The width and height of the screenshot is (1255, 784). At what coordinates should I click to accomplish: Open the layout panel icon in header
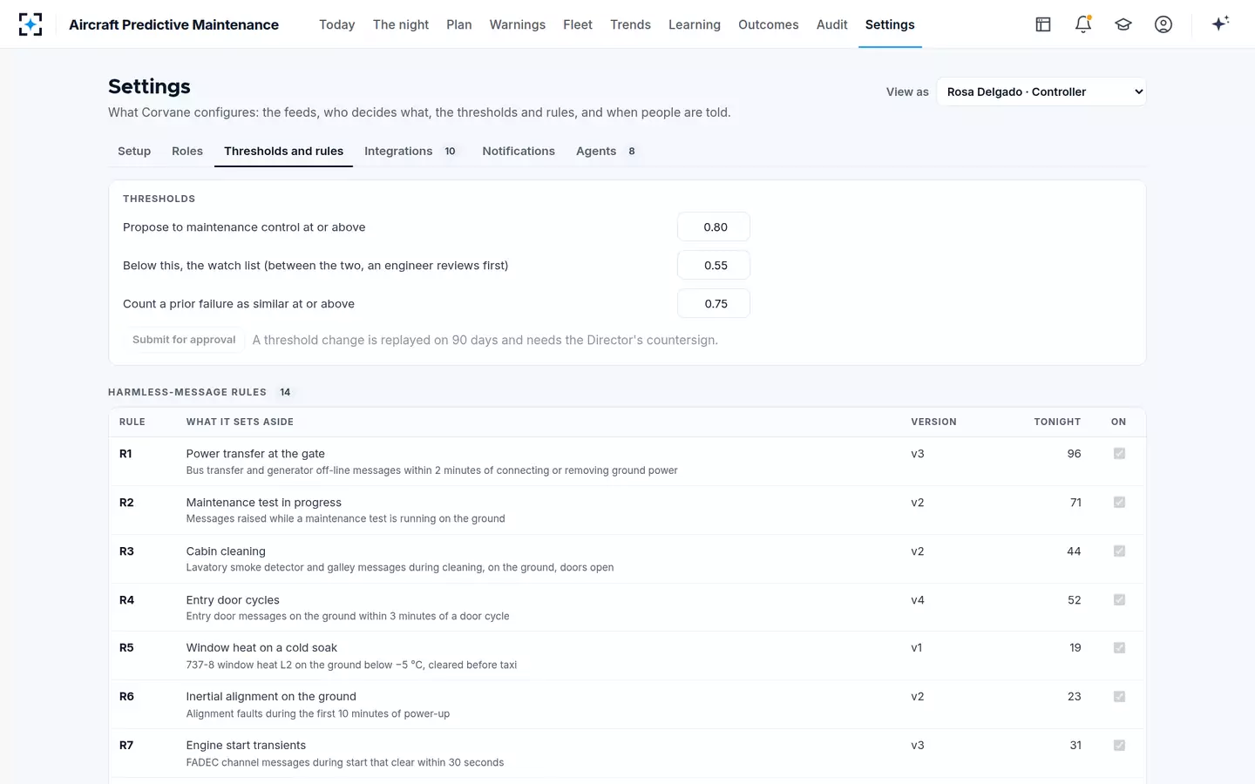(x=1043, y=24)
